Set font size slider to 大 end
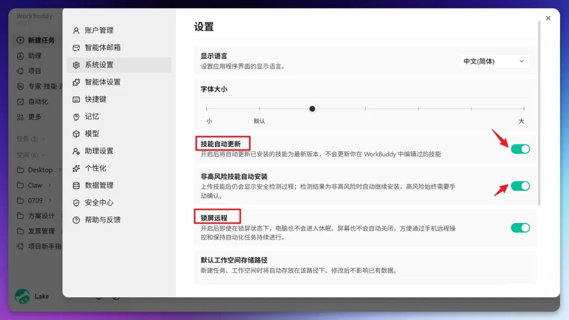The width and height of the screenshot is (569, 320). (524, 109)
